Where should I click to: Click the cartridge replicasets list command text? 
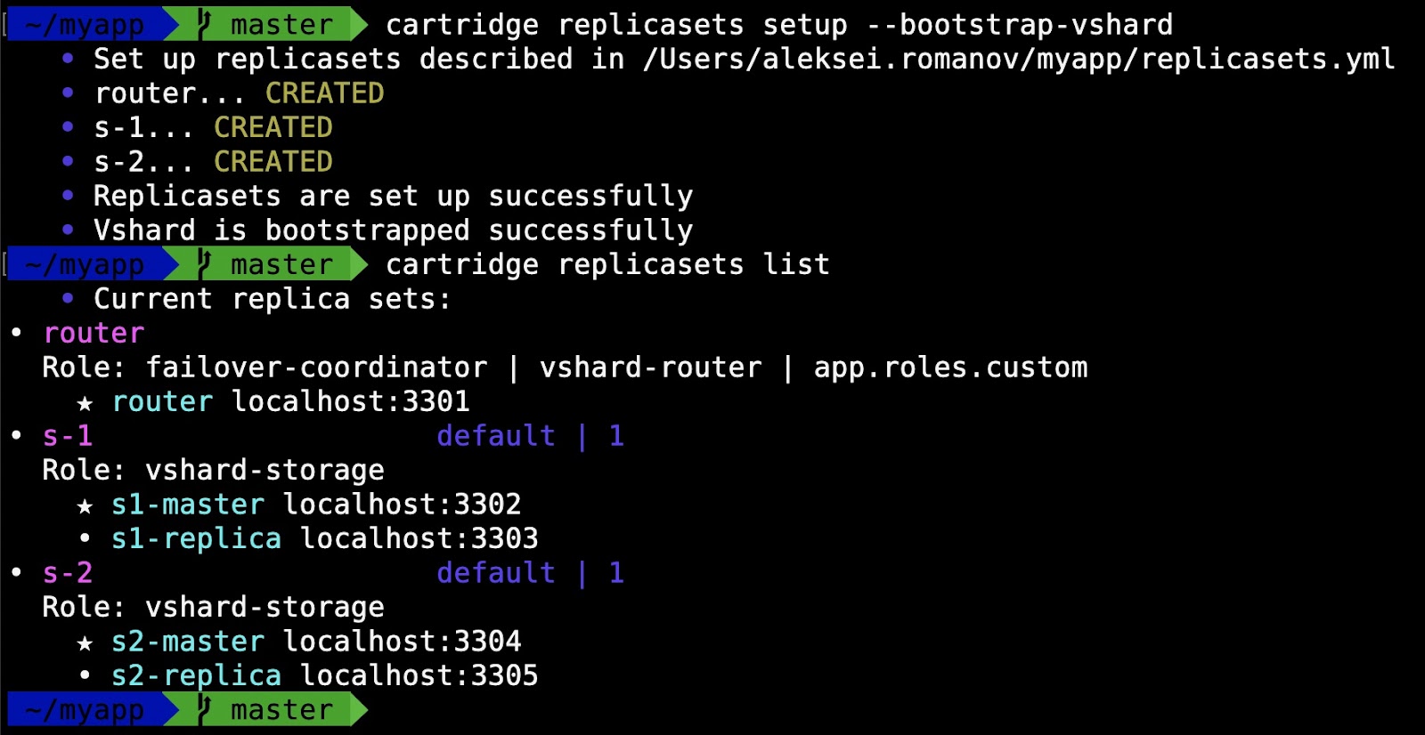point(607,264)
